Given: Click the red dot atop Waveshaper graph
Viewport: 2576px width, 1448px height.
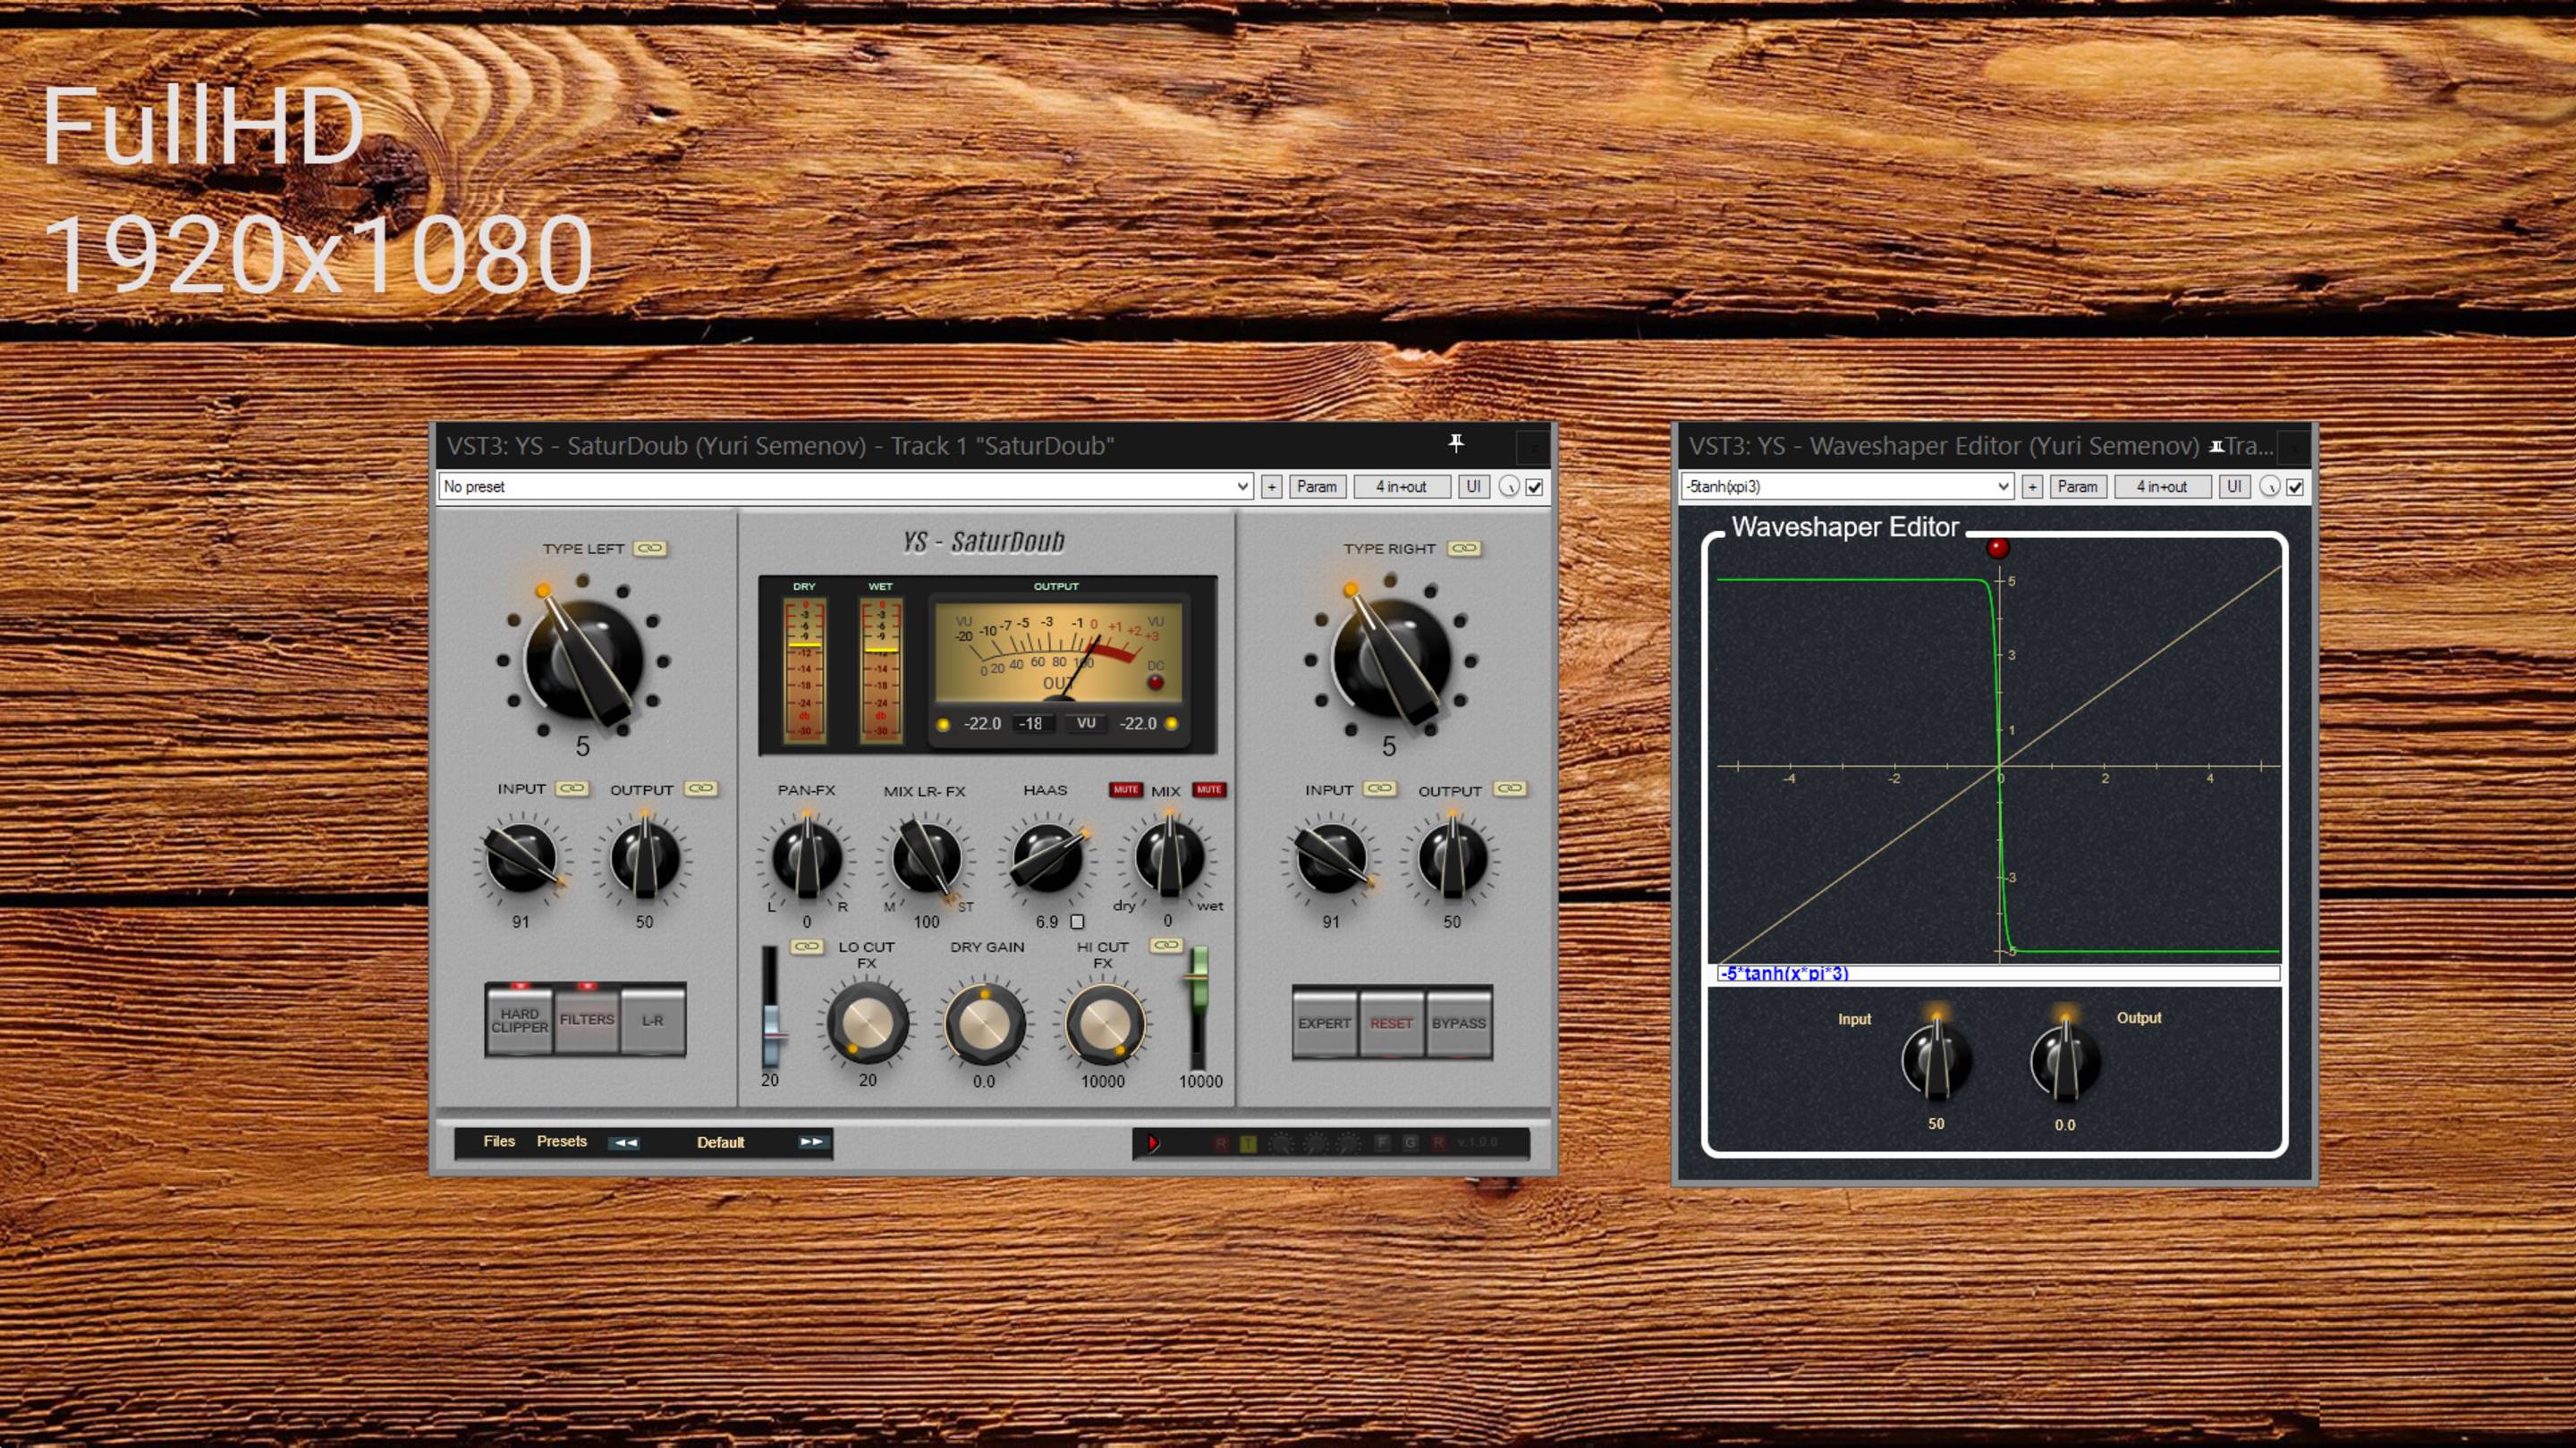Looking at the screenshot, I should click(1997, 548).
